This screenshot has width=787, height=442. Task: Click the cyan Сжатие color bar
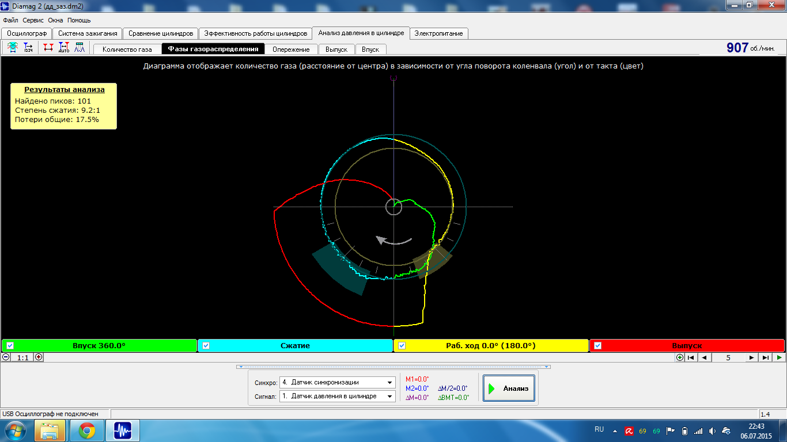[x=295, y=345]
